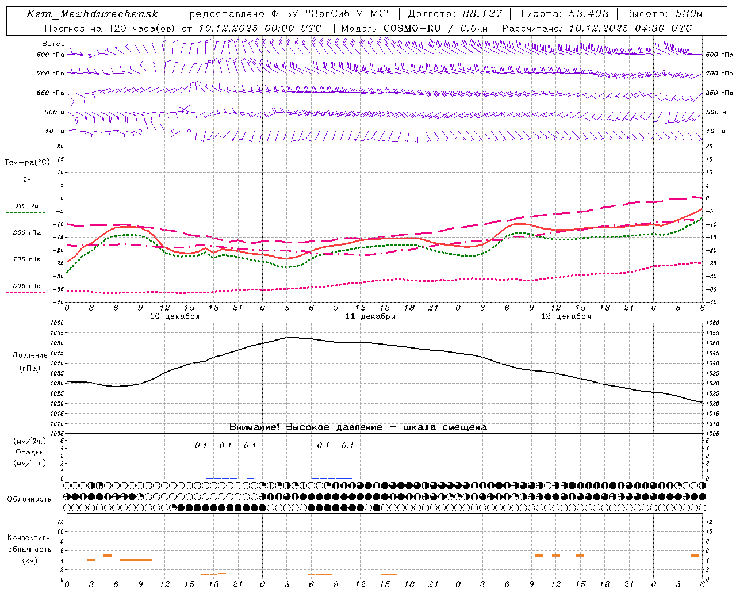This screenshot has width=736, height=589.
Task: Click the (гПа) unit label under Давление
Action: [30, 369]
